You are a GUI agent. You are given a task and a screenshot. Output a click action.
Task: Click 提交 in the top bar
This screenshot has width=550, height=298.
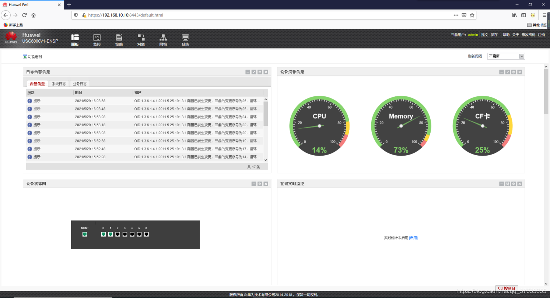tap(484, 35)
